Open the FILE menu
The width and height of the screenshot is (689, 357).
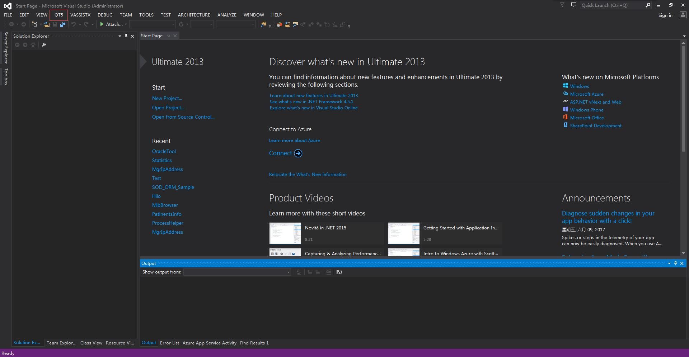(8, 15)
